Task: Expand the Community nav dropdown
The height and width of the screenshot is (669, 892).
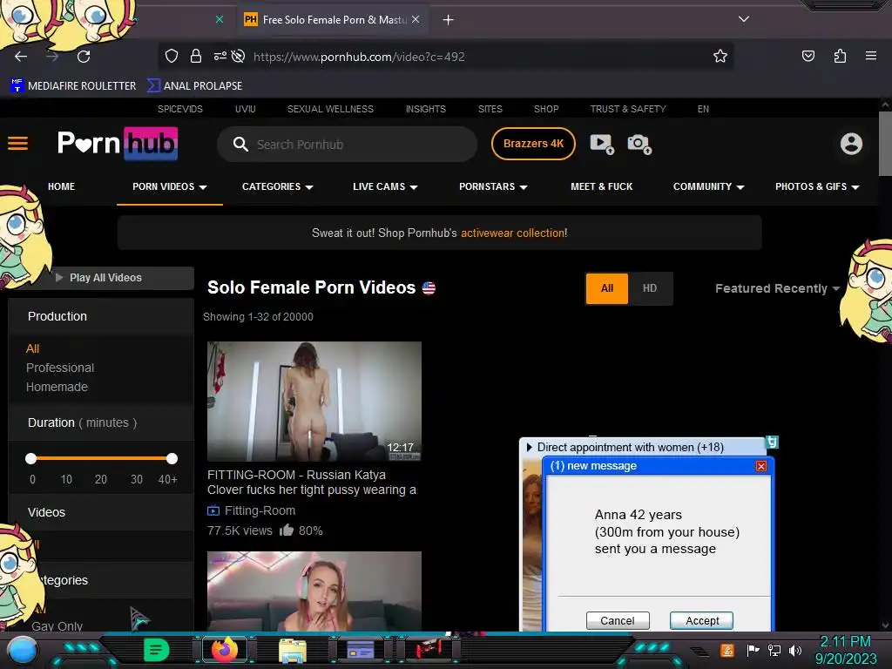Action: 709,186
